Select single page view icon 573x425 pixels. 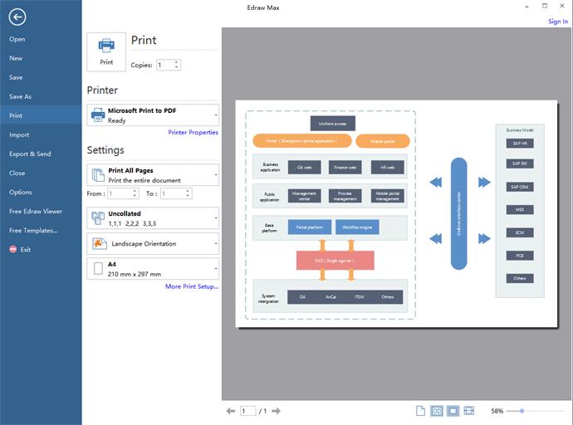[420, 411]
